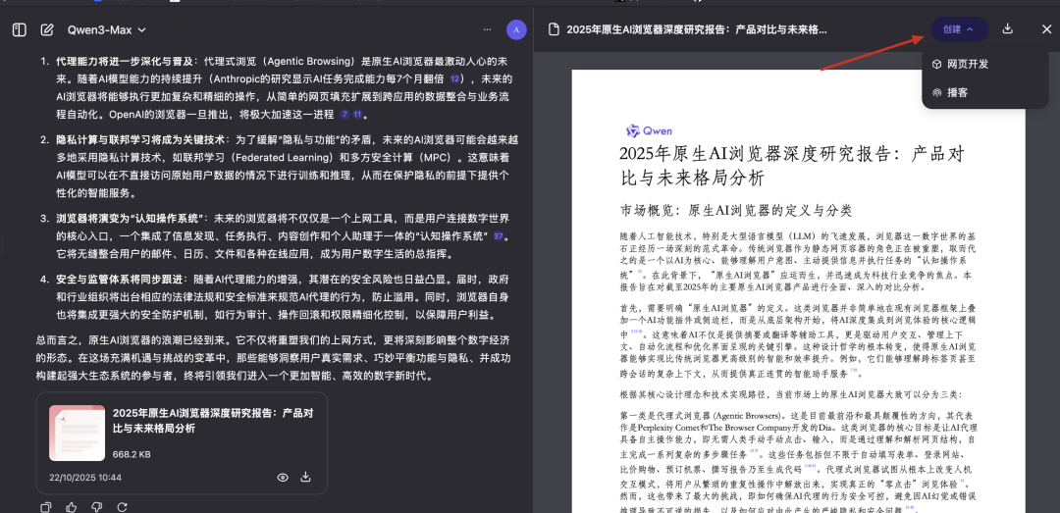
Task: Preview the report with eye icon
Action: (x=283, y=478)
